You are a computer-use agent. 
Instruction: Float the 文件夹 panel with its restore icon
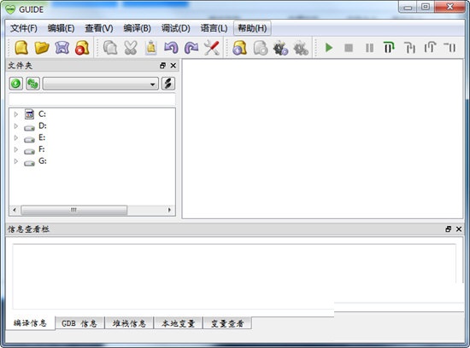coord(162,65)
